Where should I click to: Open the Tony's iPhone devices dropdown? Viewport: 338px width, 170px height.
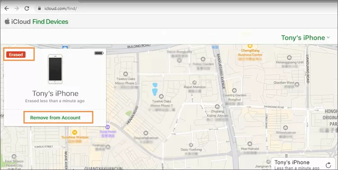pyautogui.click(x=306, y=38)
